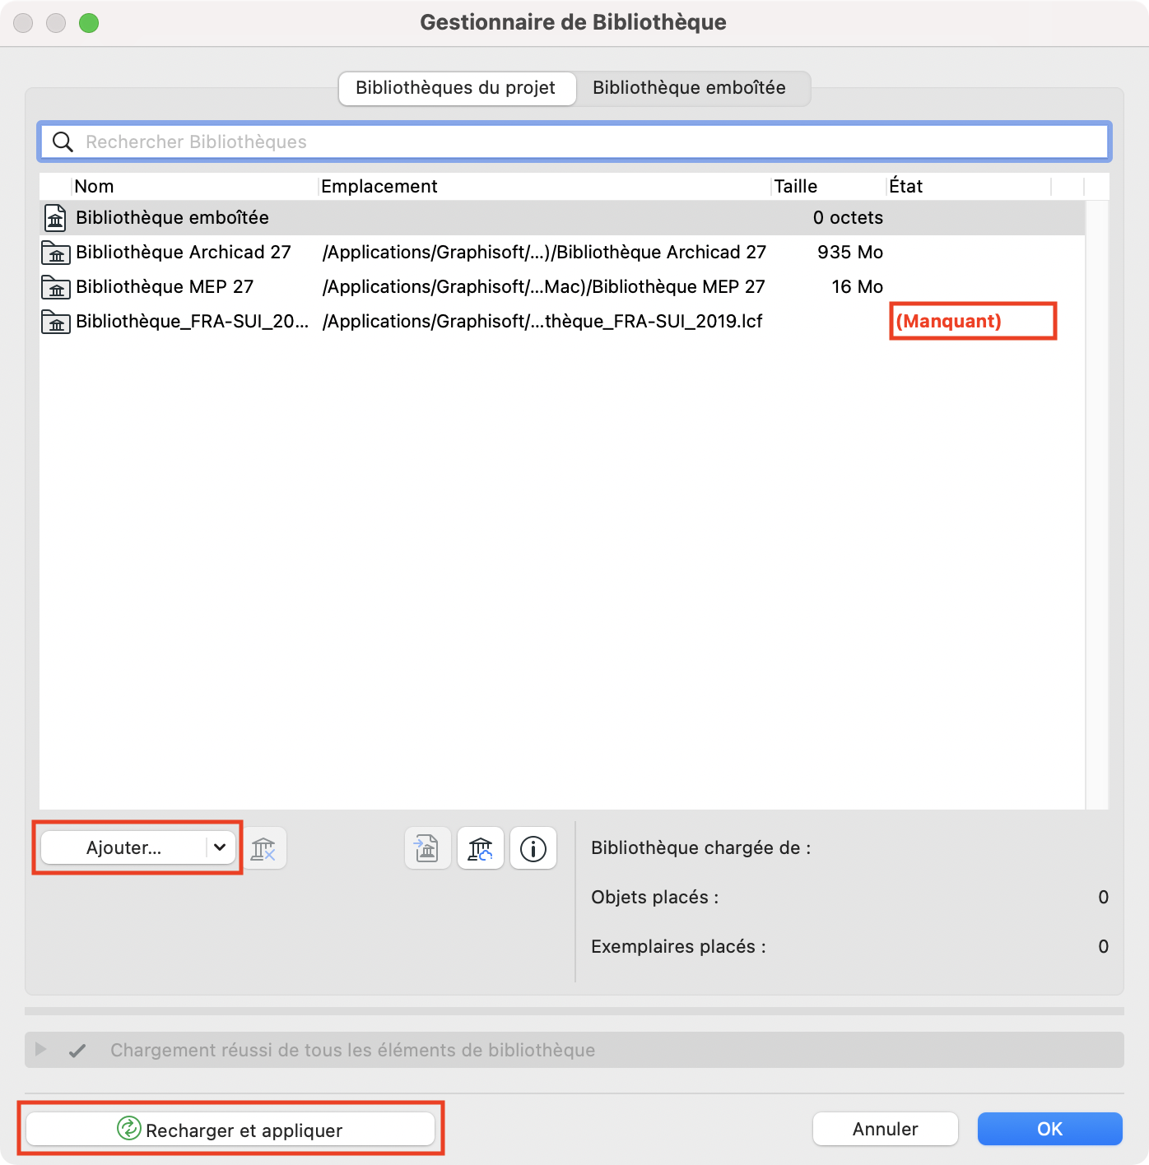Click the green zoom window button
This screenshot has height=1165, width=1149.
coord(89,23)
